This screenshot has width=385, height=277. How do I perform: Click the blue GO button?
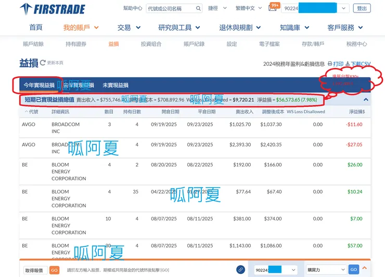tap(354, 270)
